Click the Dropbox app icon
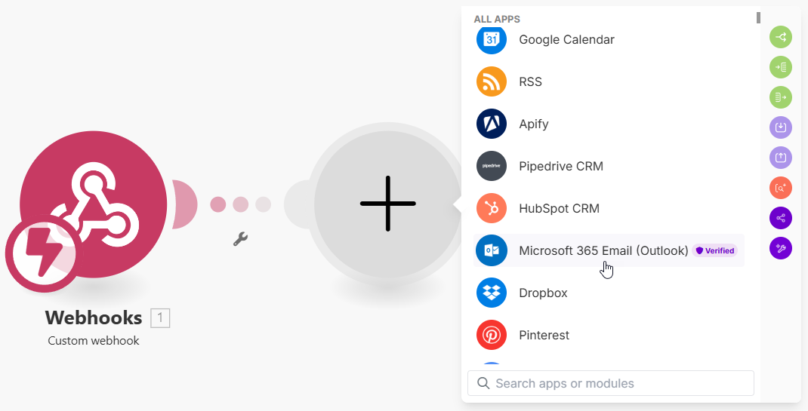Image resolution: width=808 pixels, height=411 pixels. [x=492, y=293]
